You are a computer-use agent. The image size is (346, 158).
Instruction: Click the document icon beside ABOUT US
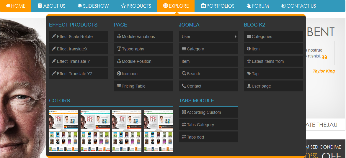40,6
